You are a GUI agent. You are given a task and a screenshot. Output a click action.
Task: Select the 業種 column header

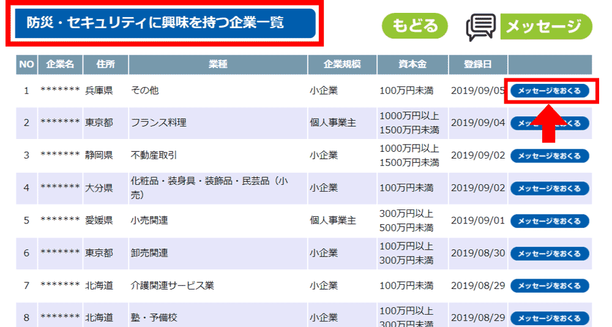(x=218, y=64)
